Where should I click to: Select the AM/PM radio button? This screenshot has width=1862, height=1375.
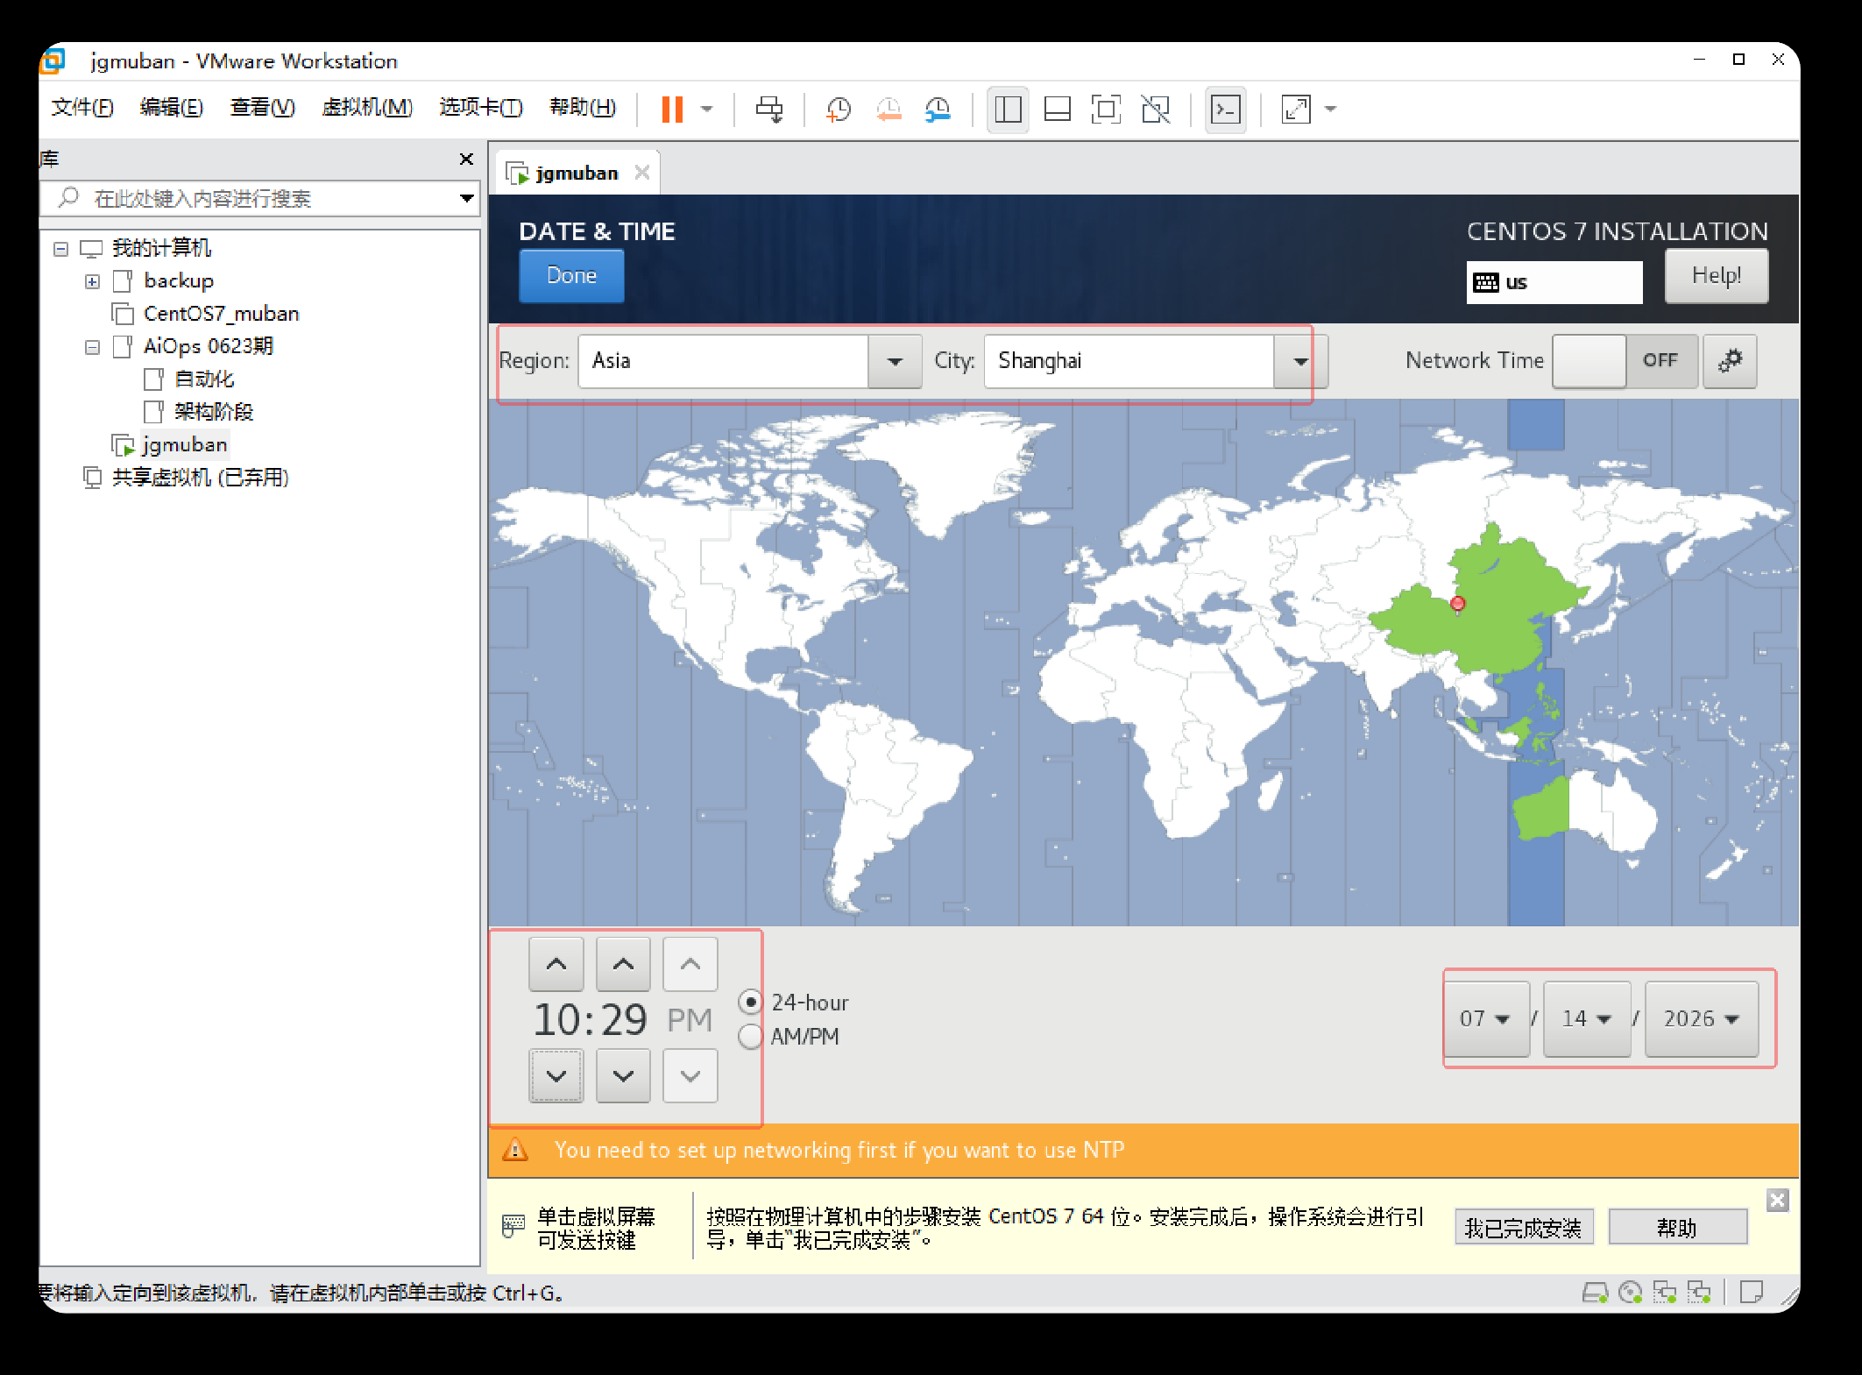750,1037
